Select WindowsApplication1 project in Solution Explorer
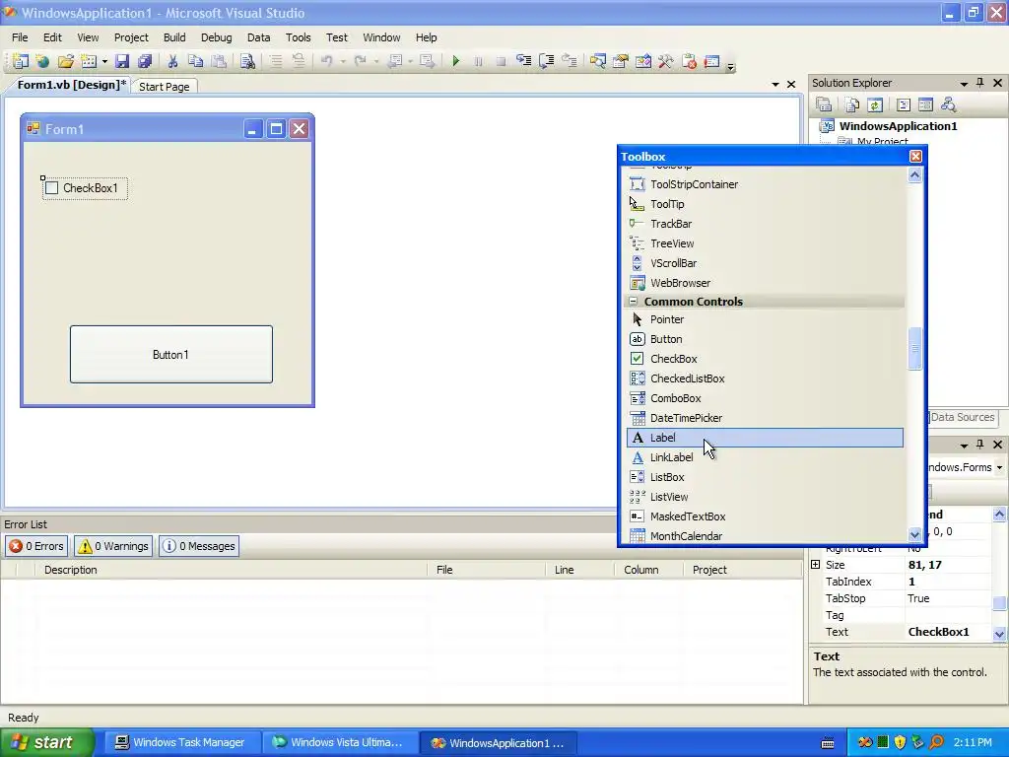This screenshot has height=757, width=1009. point(898,126)
